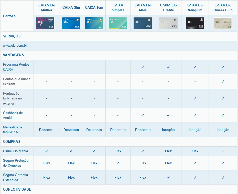Click the CAIXA Elo Nanquim card image
238x194 pixels.
click(x=195, y=23)
